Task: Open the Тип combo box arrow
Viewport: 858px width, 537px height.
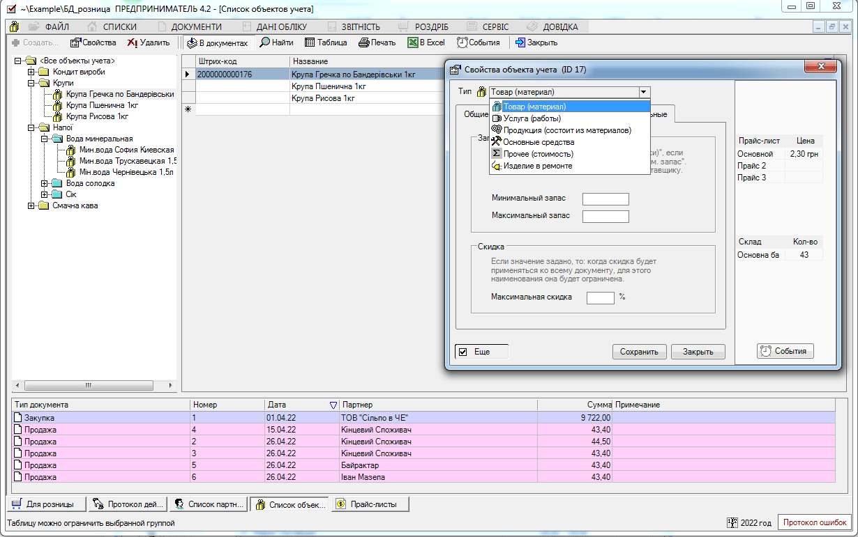Action: click(x=644, y=92)
